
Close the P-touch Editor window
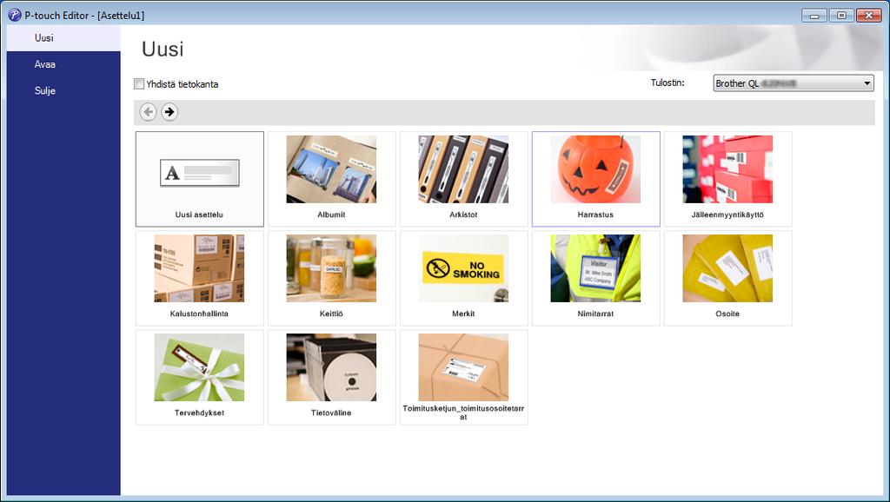(x=868, y=16)
